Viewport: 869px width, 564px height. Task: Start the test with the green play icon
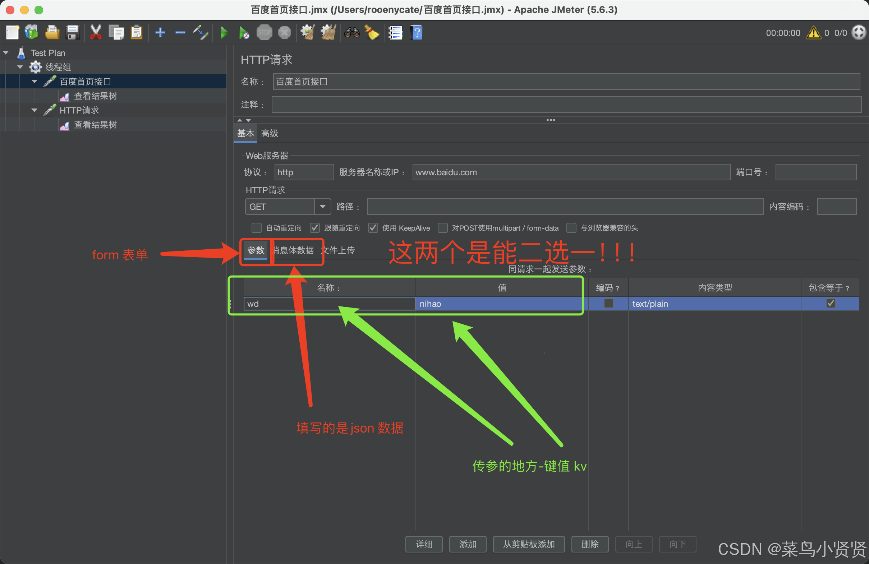coord(224,32)
